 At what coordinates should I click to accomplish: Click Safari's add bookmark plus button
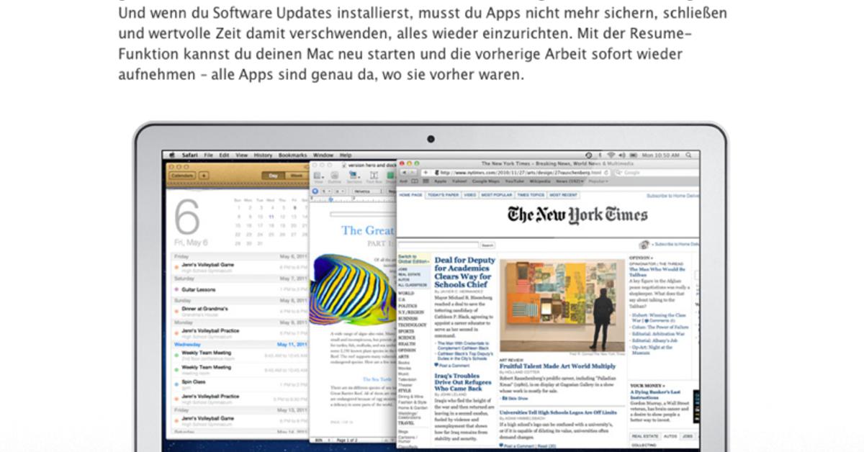(x=426, y=173)
